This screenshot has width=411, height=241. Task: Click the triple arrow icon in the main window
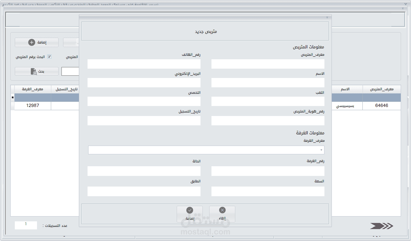381,226
